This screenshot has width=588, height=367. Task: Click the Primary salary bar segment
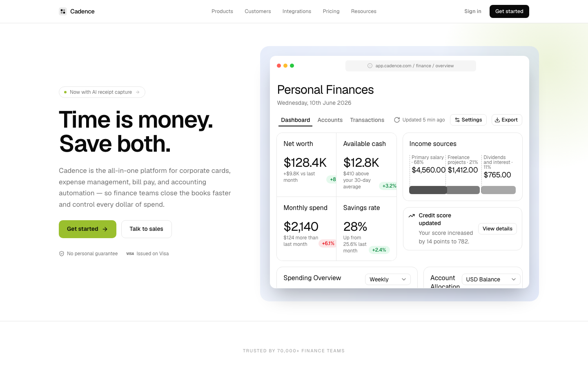click(x=428, y=190)
